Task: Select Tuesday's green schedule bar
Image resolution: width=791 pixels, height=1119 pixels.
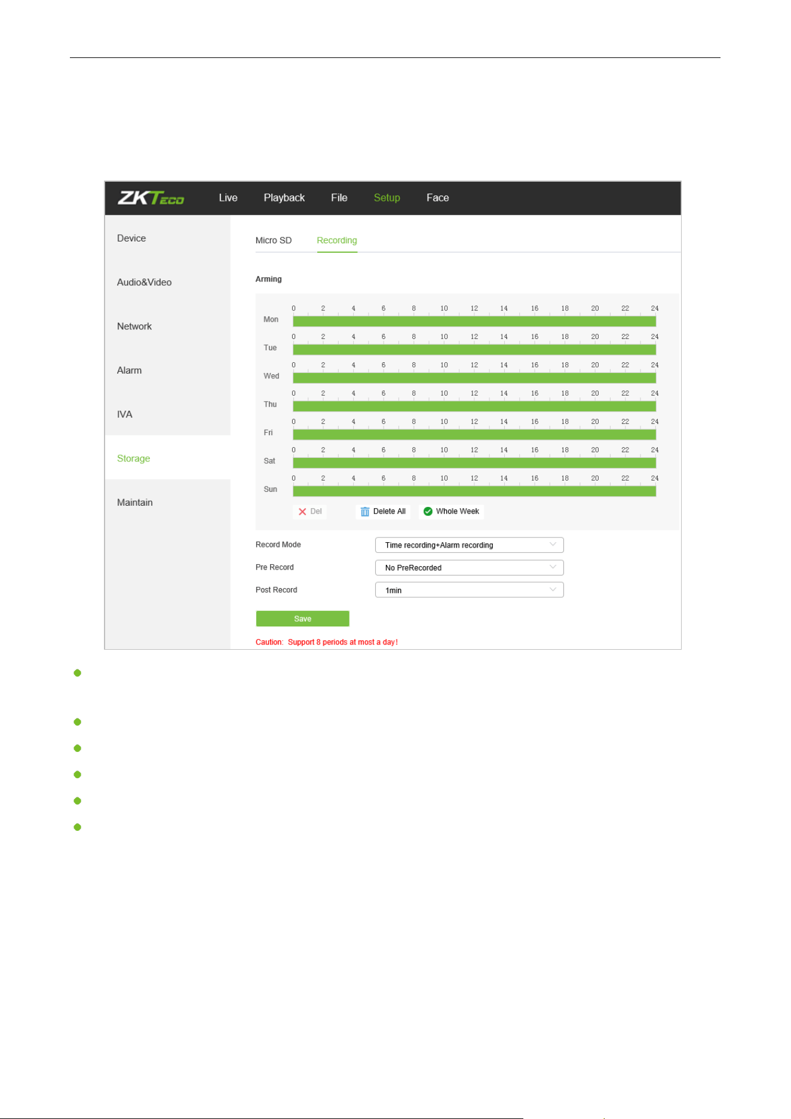Action: click(x=474, y=350)
